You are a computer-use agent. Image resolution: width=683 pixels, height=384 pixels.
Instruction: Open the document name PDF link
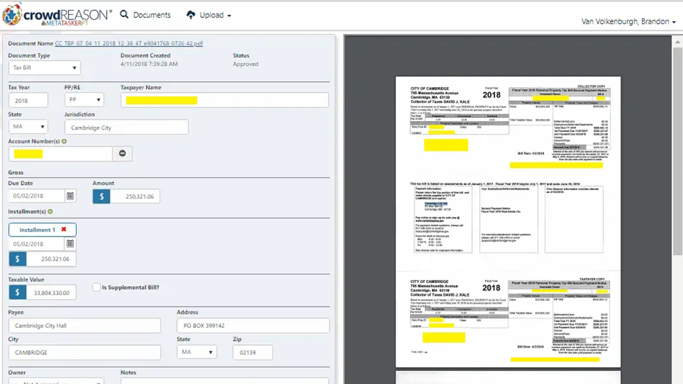(129, 43)
